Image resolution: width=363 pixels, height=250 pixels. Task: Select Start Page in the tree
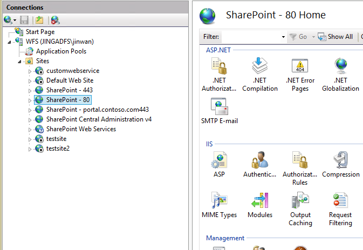[40, 32]
